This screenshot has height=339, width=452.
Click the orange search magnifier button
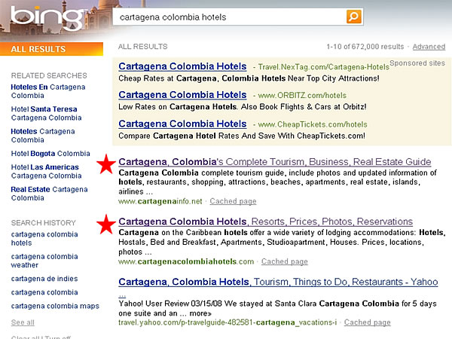(353, 17)
